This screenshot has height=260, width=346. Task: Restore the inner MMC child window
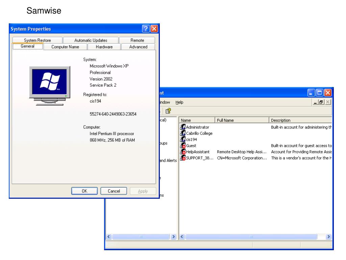tap(321, 102)
